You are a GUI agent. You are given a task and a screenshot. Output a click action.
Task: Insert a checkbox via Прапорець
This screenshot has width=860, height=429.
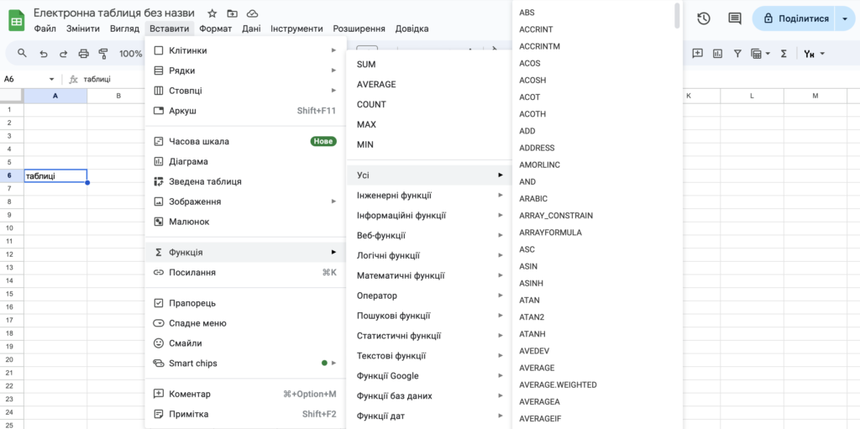click(245, 303)
